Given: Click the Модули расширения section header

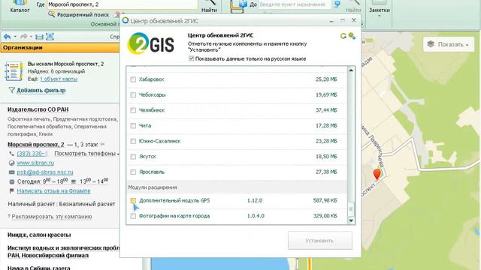Looking at the screenshot, I should pyautogui.click(x=236, y=187).
